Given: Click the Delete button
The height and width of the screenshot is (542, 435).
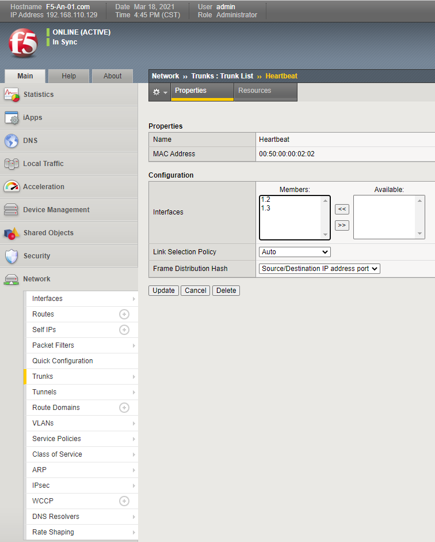Looking at the screenshot, I should point(226,291).
